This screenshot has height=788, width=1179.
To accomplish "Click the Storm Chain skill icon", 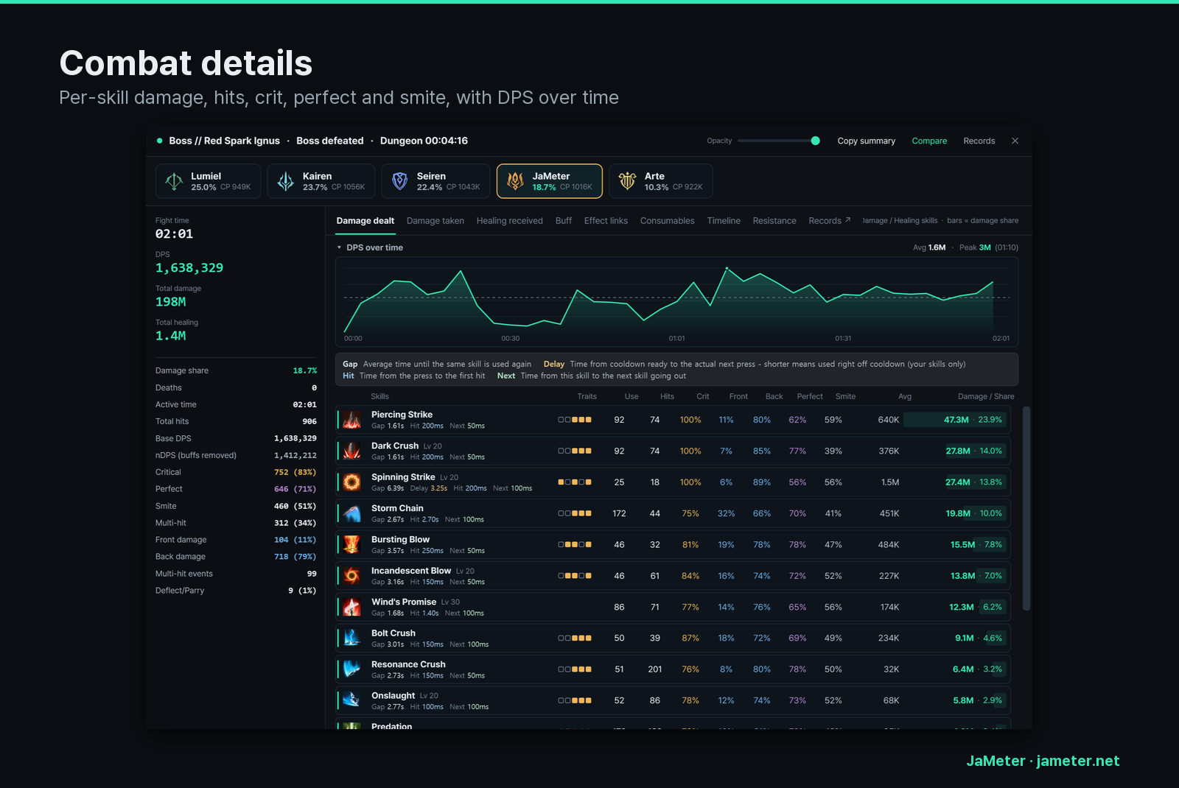I will 352,513.
